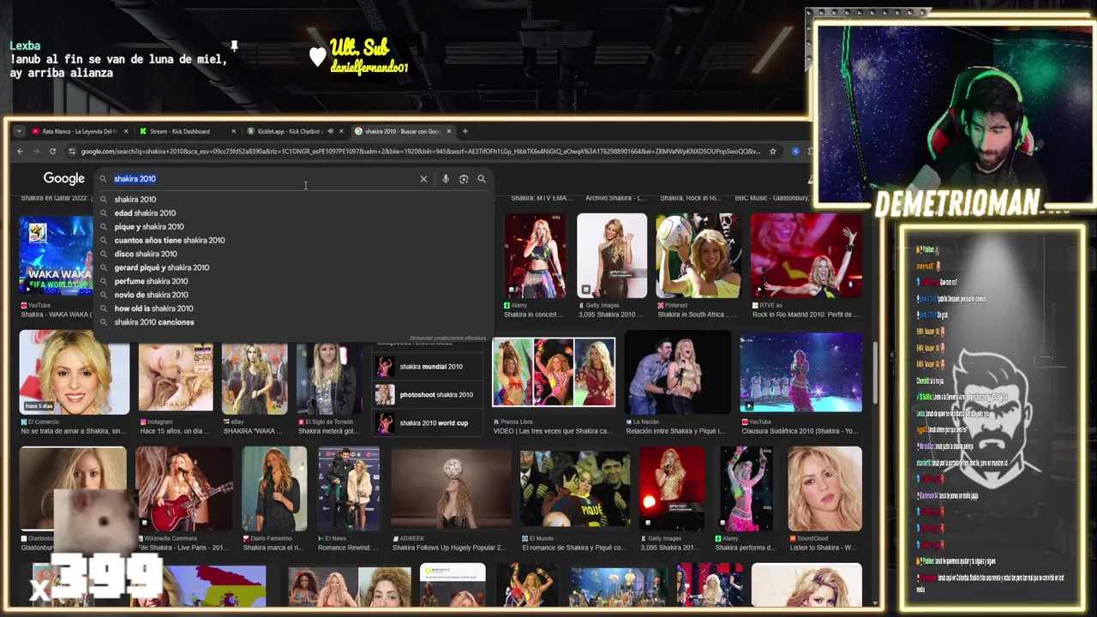
Task: Open Wikimedia Commons Live Paris image
Action: point(184,488)
